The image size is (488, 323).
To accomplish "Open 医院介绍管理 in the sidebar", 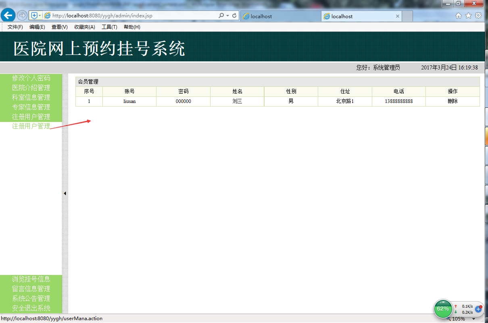I will pyautogui.click(x=31, y=88).
